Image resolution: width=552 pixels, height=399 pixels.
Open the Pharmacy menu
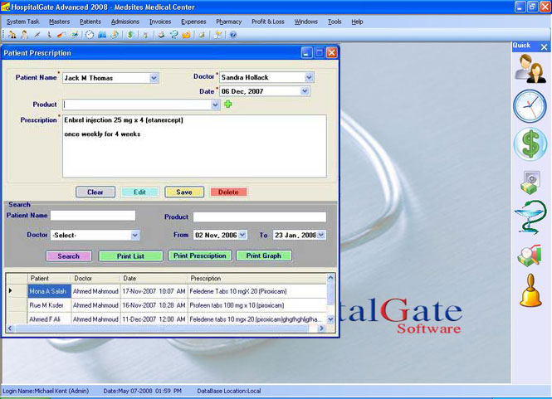click(228, 22)
